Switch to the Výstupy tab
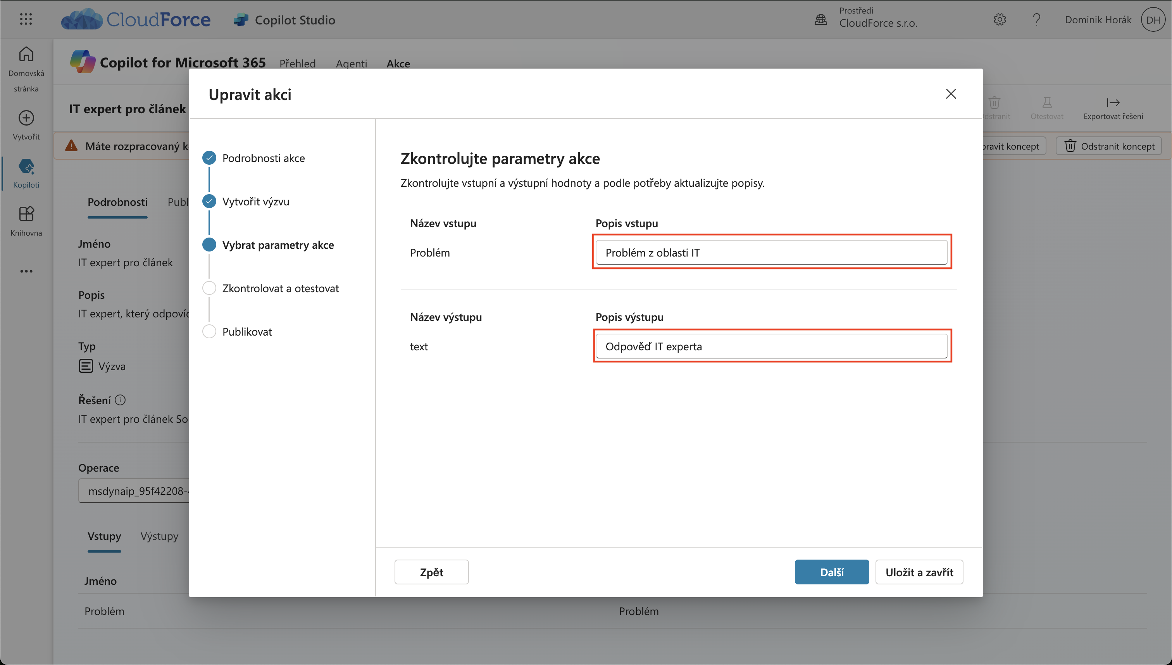Screen dimensions: 1172x665 [x=159, y=536]
